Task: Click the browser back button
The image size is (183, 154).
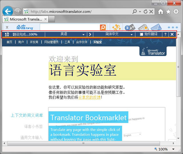Action: click(x=8, y=11)
